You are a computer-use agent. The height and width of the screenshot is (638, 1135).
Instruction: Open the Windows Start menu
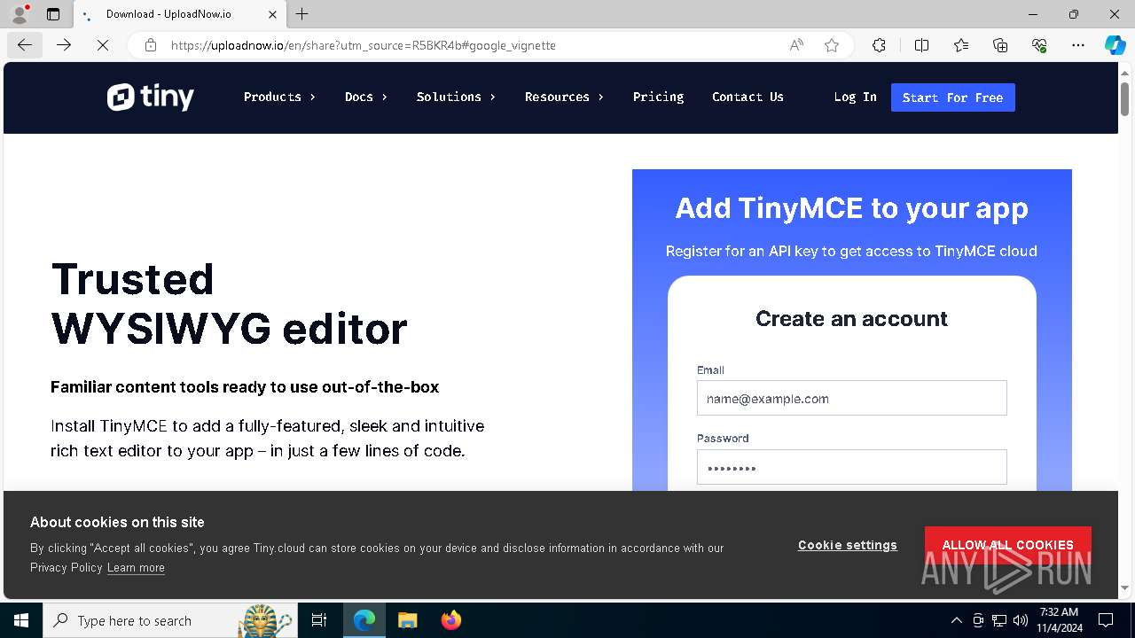(x=21, y=620)
